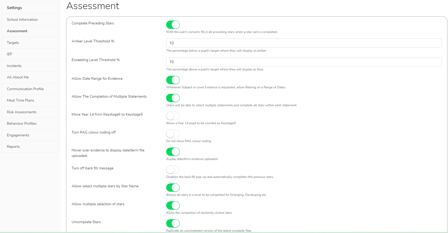Screen dimensions: 448x233
Task: Click the Allow Date Range for Evidence label
Action: coord(97,79)
